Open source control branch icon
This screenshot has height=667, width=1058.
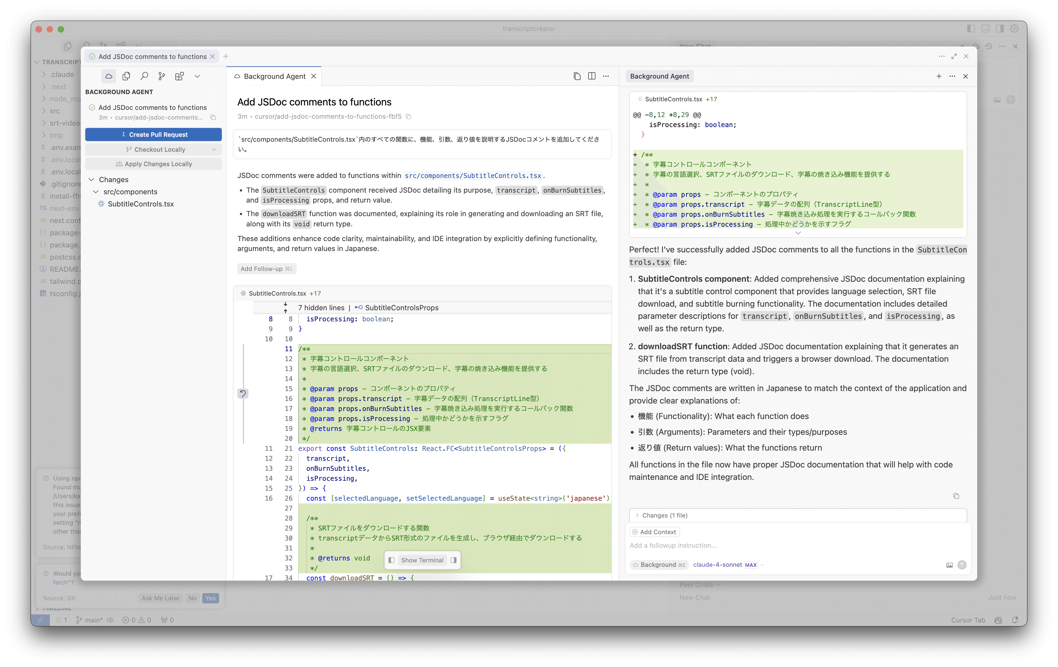coord(162,76)
